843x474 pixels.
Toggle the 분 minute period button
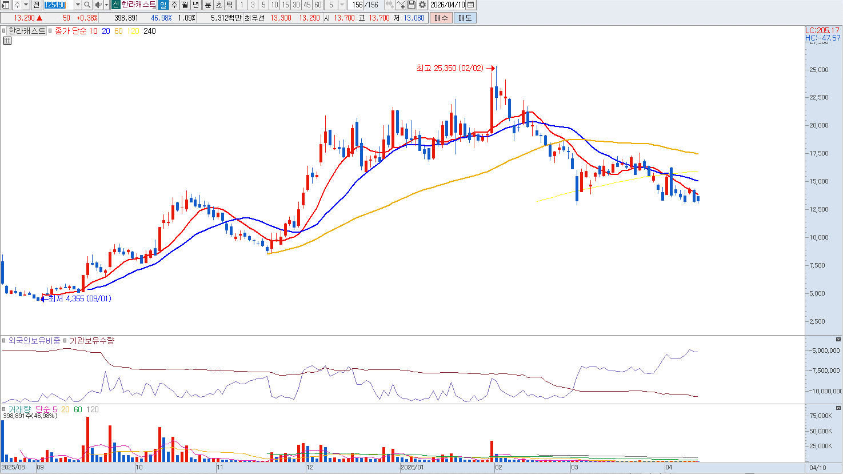click(x=207, y=5)
